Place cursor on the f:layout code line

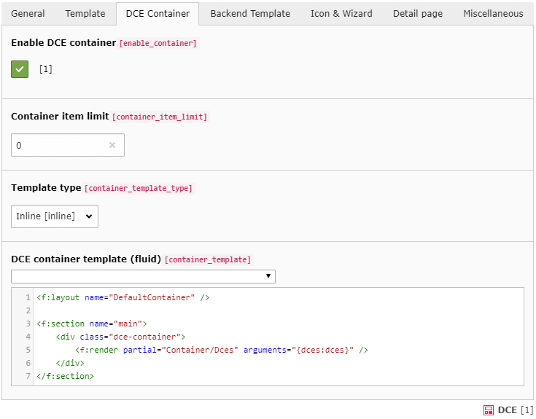pos(123,297)
